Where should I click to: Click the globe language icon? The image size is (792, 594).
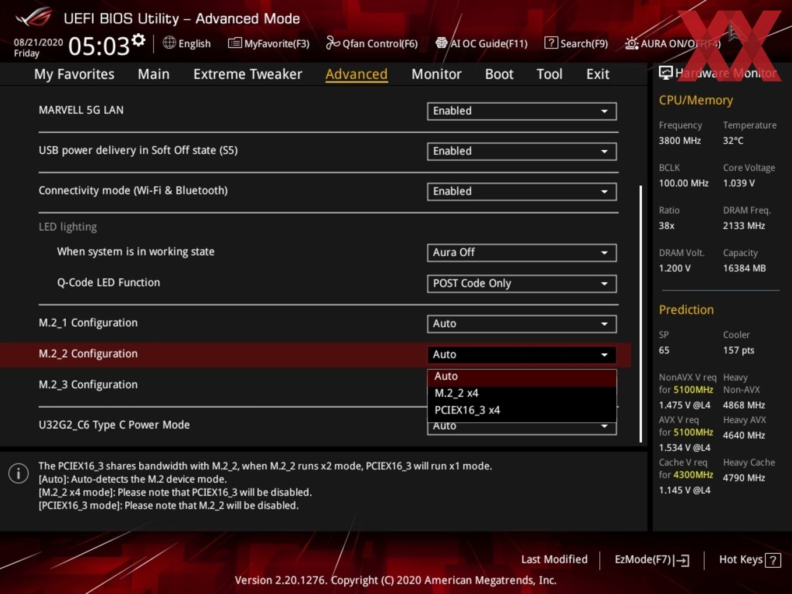point(169,43)
